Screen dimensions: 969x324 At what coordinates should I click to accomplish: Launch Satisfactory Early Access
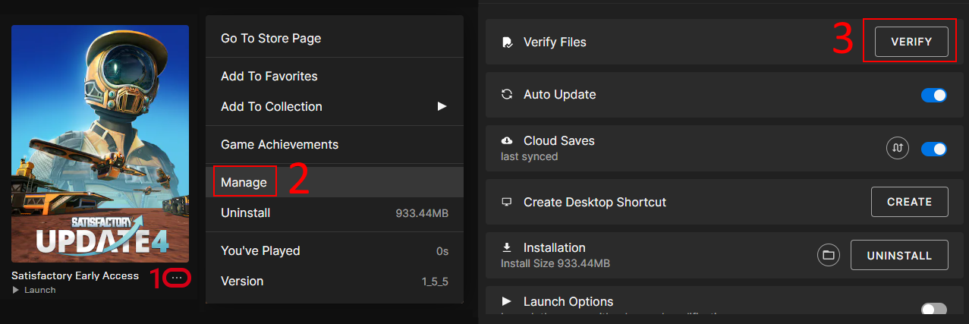[34, 290]
